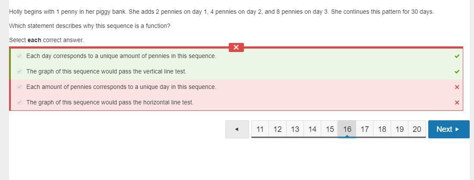Click red X beside horizontal line test
The height and width of the screenshot is (180, 474).
(x=457, y=103)
